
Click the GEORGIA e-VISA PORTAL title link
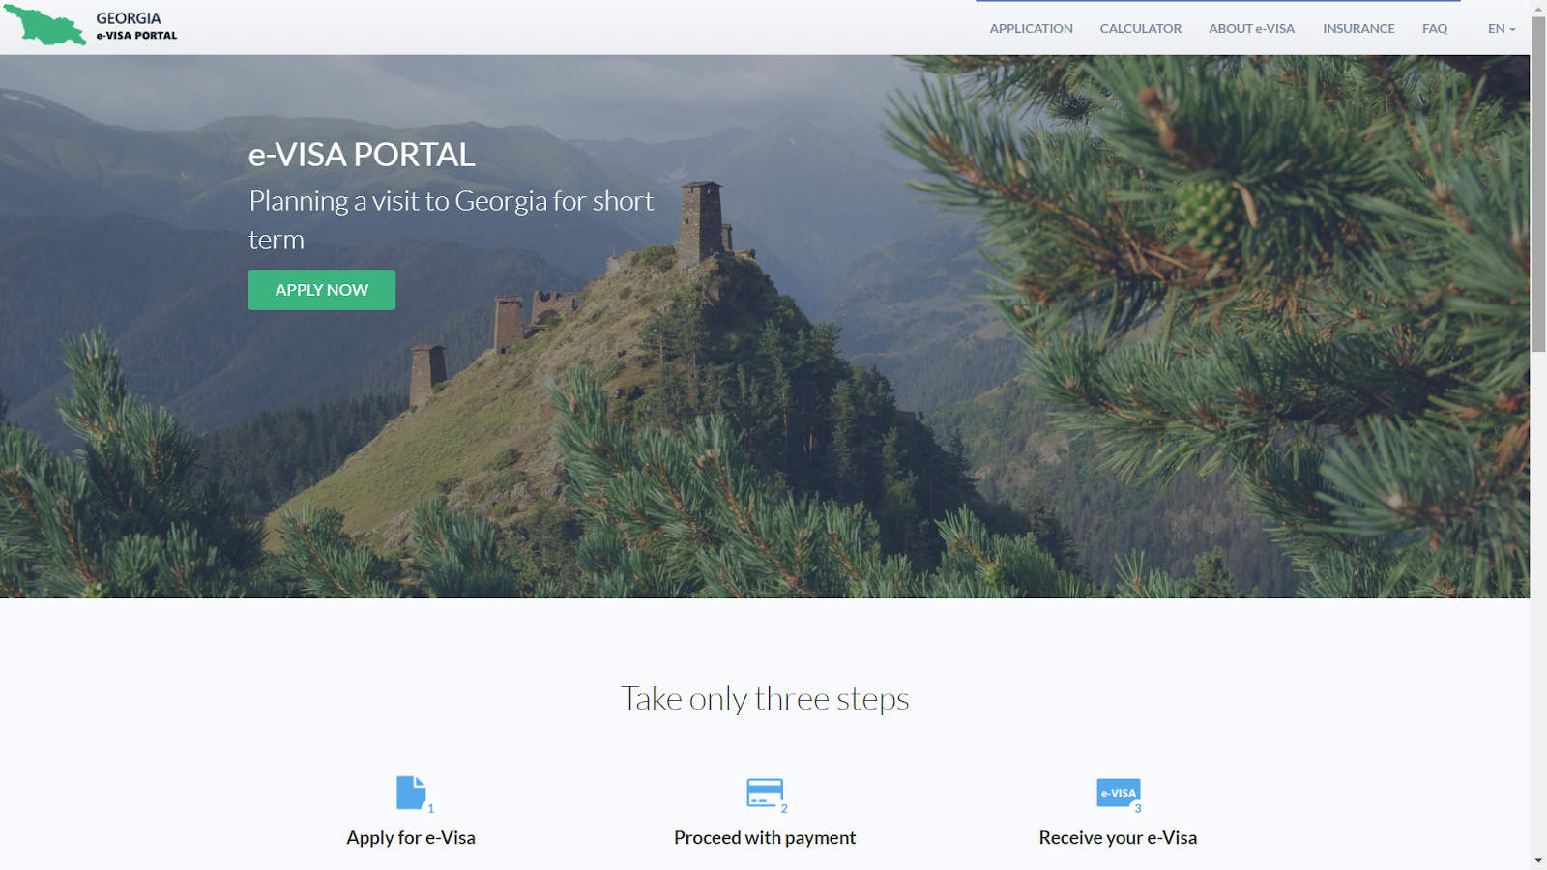pos(136,26)
